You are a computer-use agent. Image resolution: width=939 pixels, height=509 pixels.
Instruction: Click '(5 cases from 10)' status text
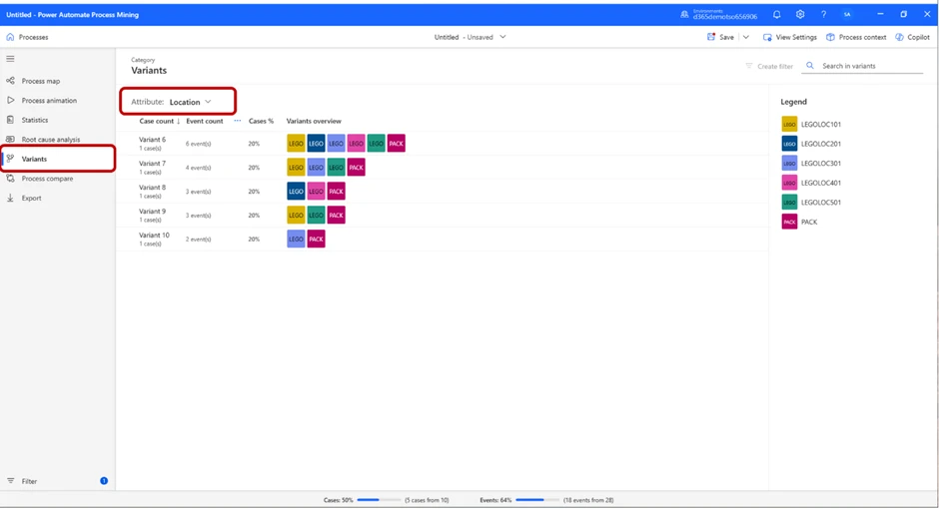tap(427, 500)
